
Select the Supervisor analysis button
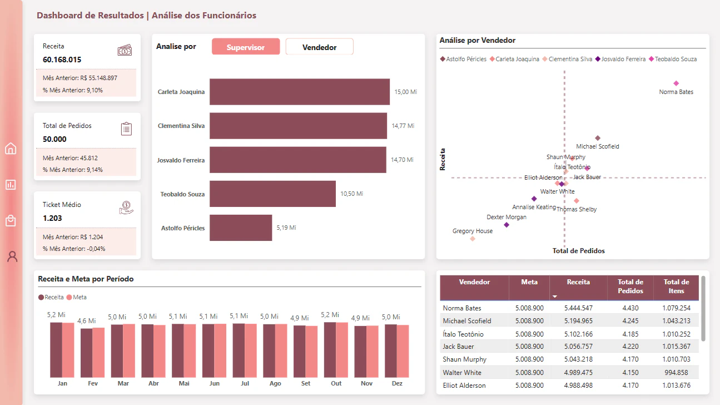[x=246, y=47]
